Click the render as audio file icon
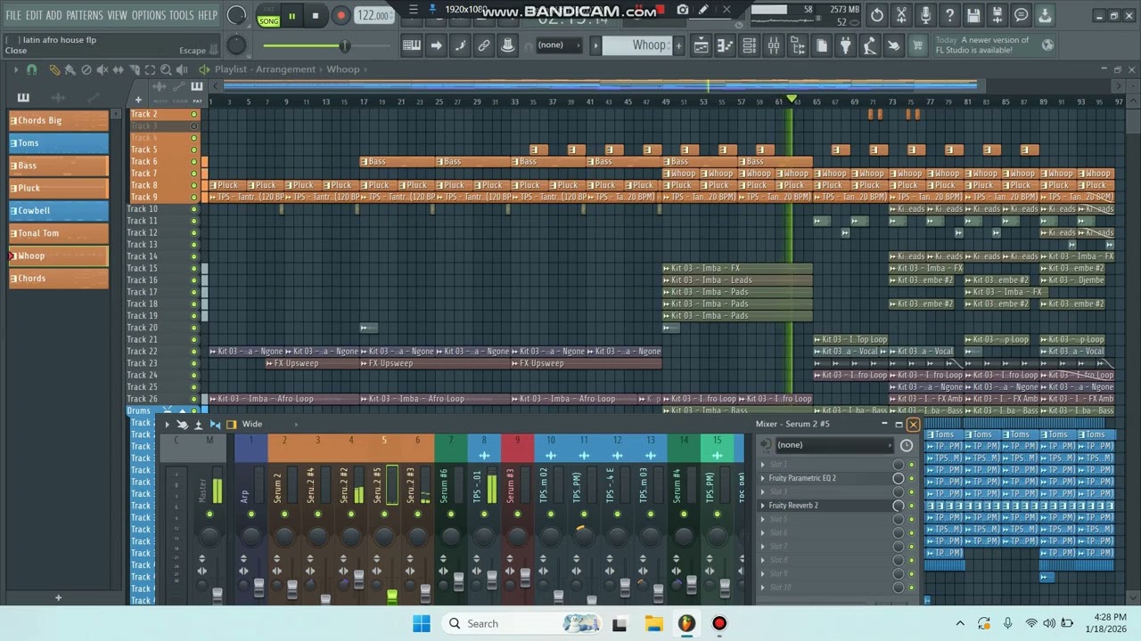 click(x=997, y=15)
